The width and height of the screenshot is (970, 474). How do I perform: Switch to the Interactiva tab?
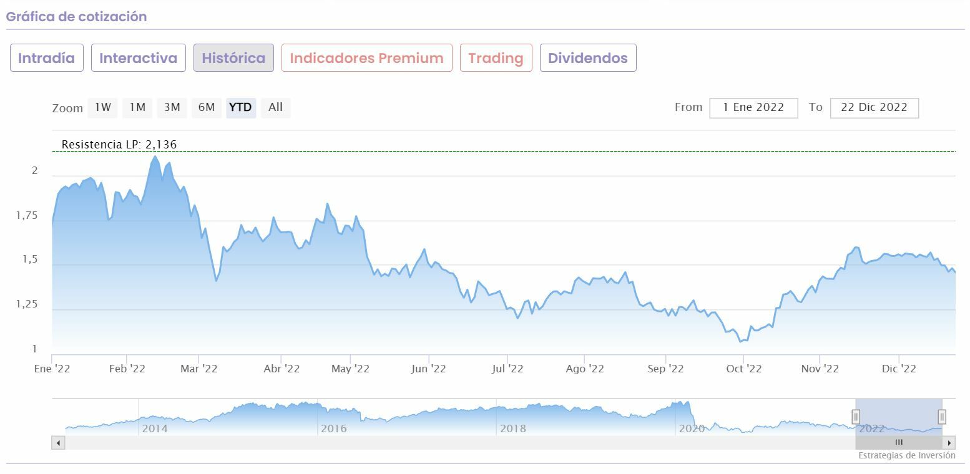(x=139, y=58)
